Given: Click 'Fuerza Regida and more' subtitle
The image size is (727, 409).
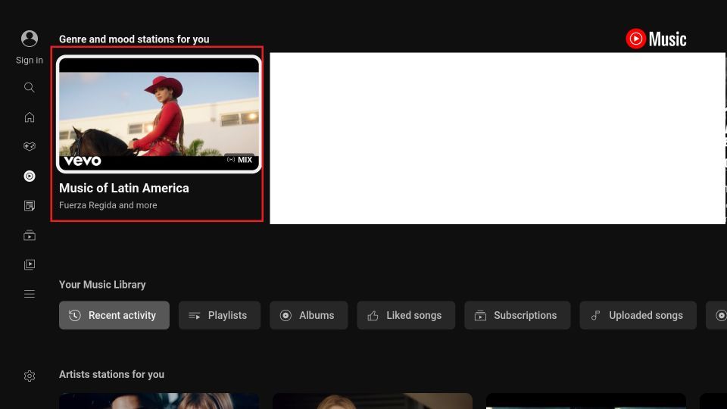Looking at the screenshot, I should tap(108, 205).
